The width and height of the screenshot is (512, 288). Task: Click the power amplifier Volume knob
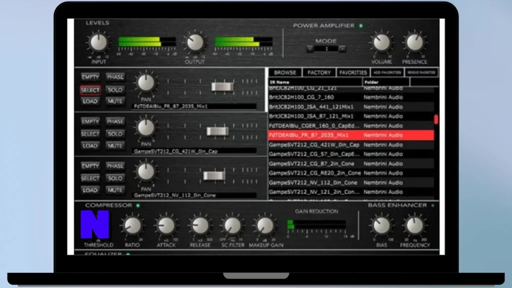point(381,42)
